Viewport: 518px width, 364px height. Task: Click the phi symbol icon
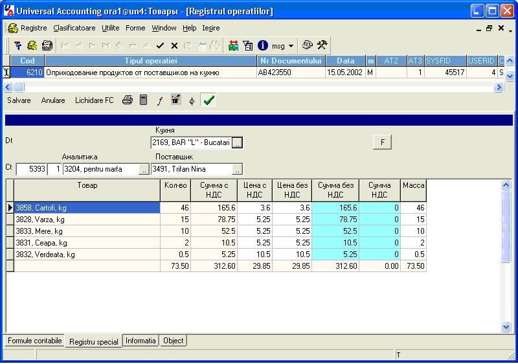pyautogui.click(x=192, y=101)
